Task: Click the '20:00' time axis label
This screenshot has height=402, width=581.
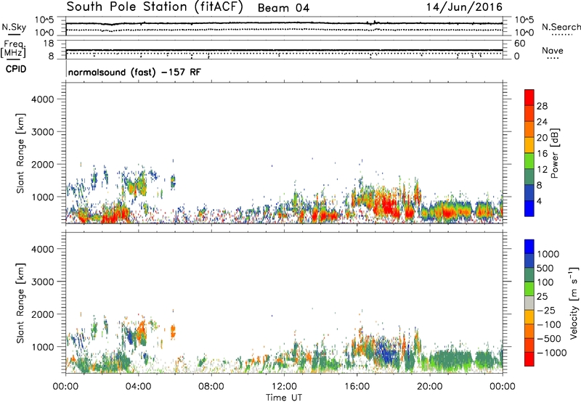Action: [x=429, y=387]
